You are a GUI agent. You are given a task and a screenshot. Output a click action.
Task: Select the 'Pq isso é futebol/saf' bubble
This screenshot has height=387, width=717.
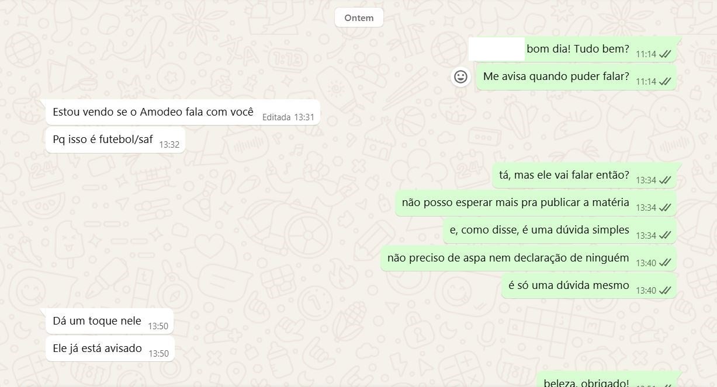point(115,140)
